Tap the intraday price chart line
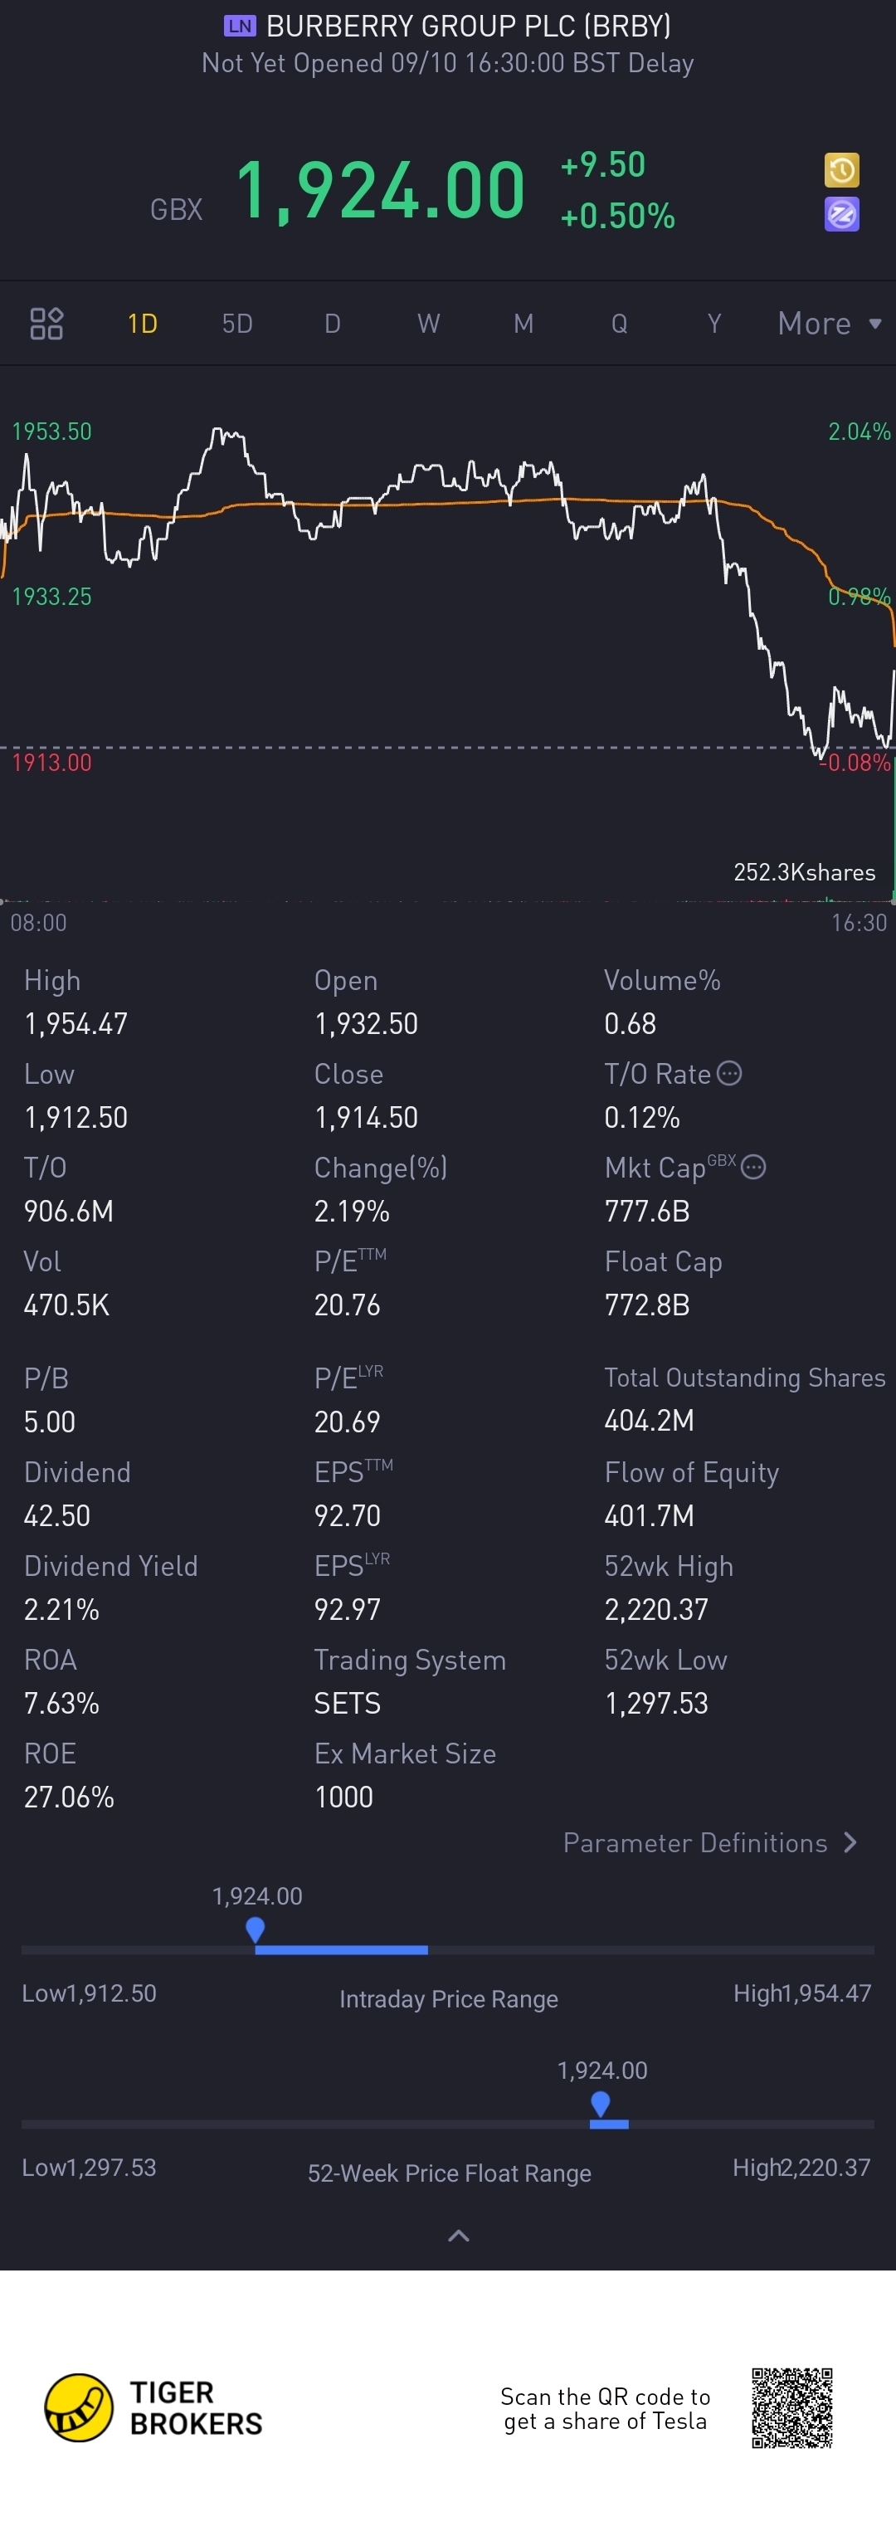 [445, 485]
